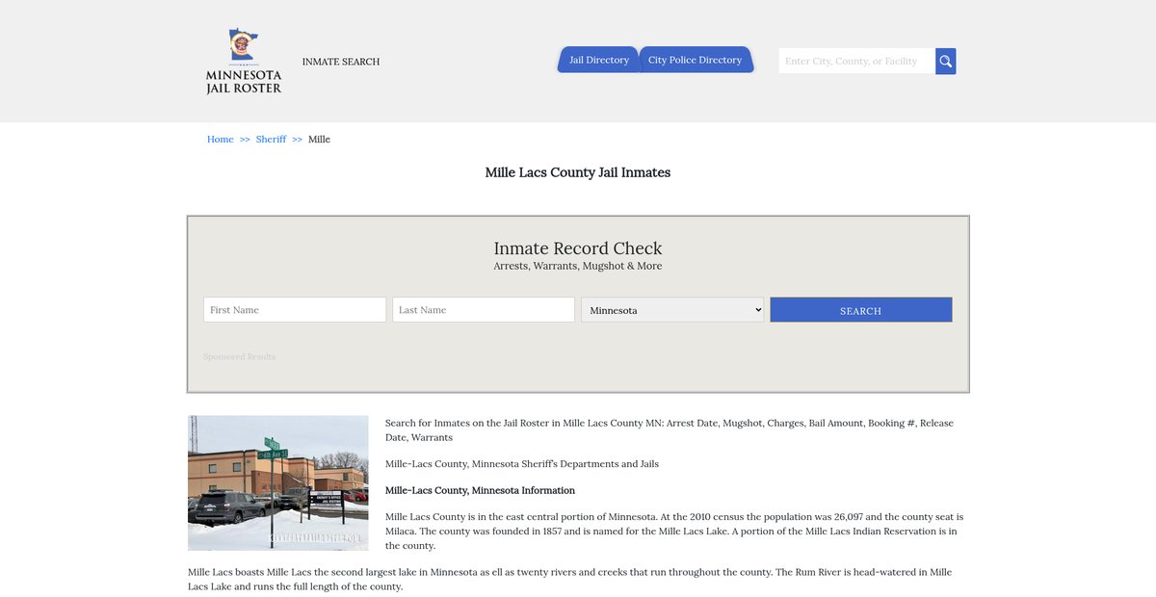Screen dimensions: 1156x597
Task: Click the Minnesota Jail Roster logo text
Action: point(244,82)
